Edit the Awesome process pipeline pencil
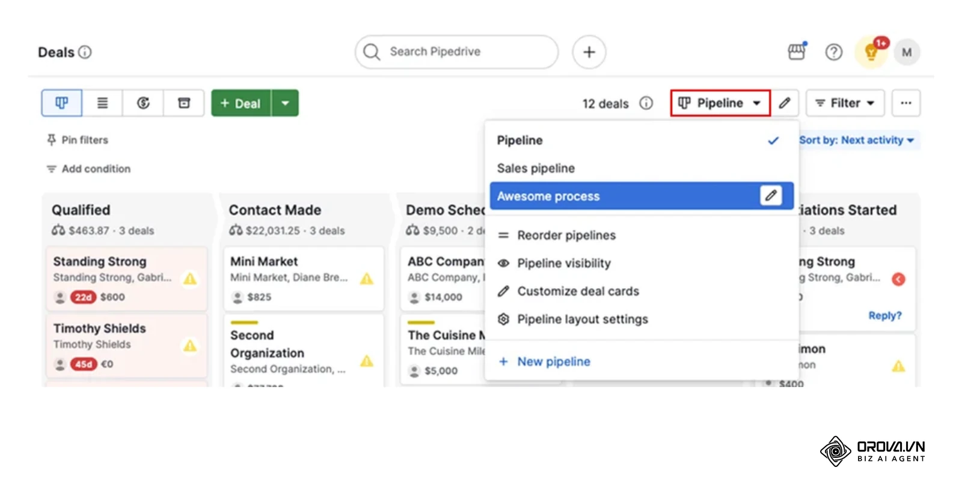The image size is (962, 491). point(771,196)
